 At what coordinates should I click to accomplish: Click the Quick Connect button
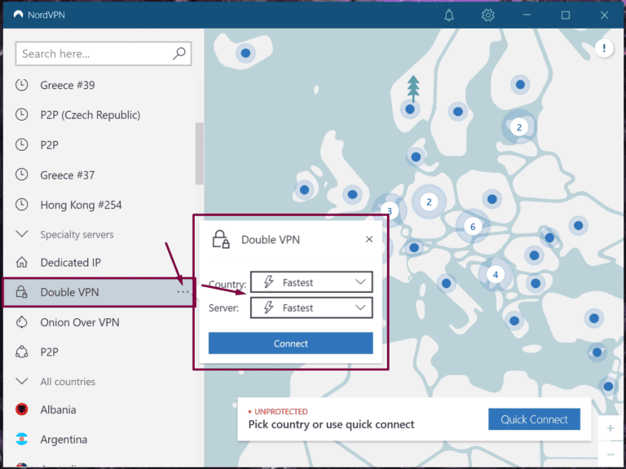tap(534, 419)
